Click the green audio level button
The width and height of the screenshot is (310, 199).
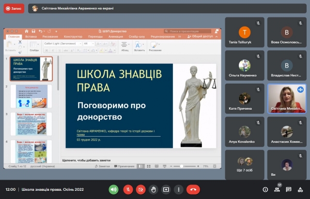114,189
